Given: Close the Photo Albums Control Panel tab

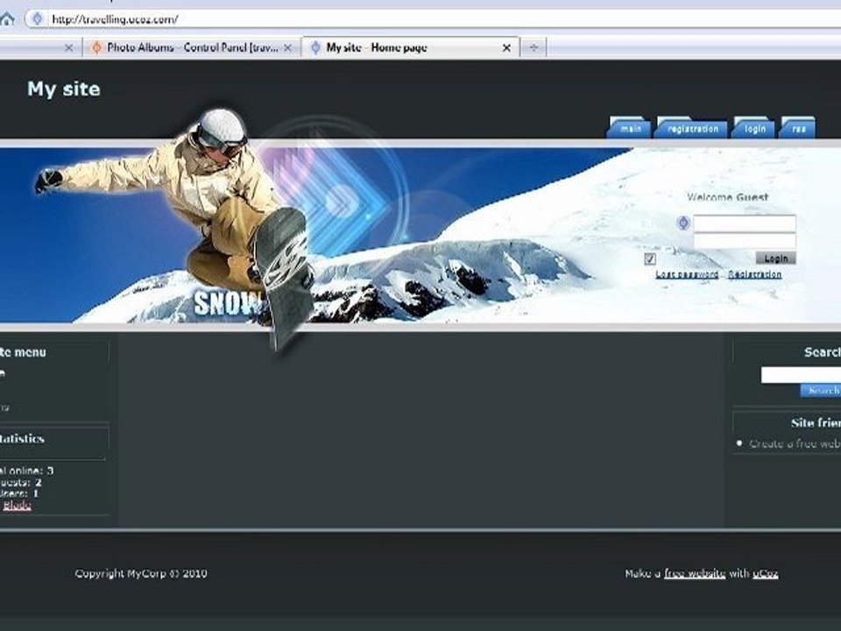Looking at the screenshot, I should coord(288,47).
